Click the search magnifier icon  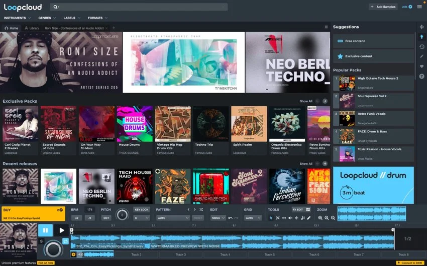click(x=55, y=7)
